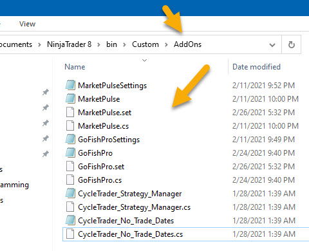Click the notepad icon of GoFishProSettings
Viewport: 309px width, 251px height.
pyautogui.click(x=70, y=139)
